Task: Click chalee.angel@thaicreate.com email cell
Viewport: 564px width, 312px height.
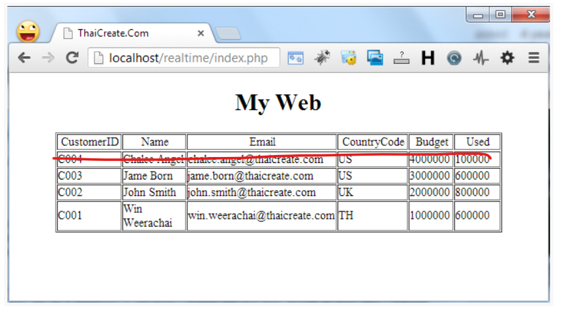Action: click(262, 159)
